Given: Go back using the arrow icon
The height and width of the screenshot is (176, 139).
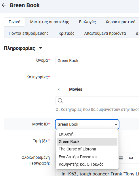Looking at the screenshot, I should pyautogui.click(x=4, y=5).
